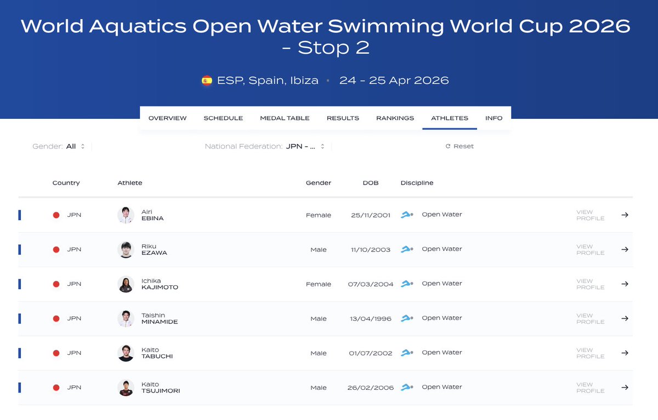View profile of Taishin Minamide
This screenshot has height=420, width=658.
[590, 319]
